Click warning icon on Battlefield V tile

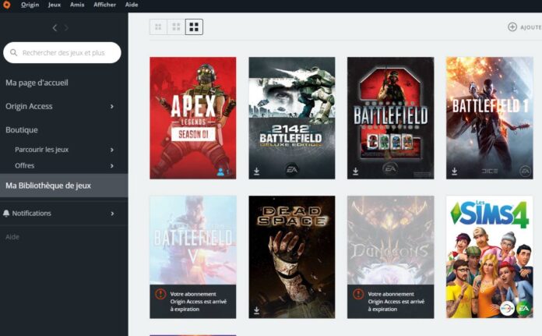point(160,295)
